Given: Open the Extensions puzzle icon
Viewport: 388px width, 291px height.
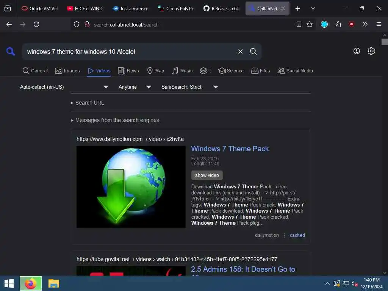Looking at the screenshot, I should pyautogui.click(x=338, y=24).
